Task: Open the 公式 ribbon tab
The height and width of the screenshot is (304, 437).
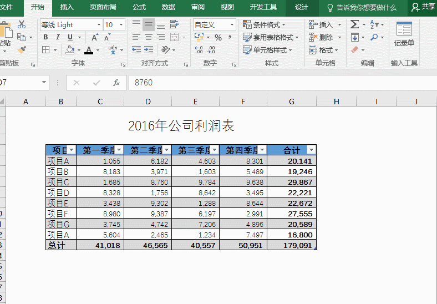Action: 139,7
